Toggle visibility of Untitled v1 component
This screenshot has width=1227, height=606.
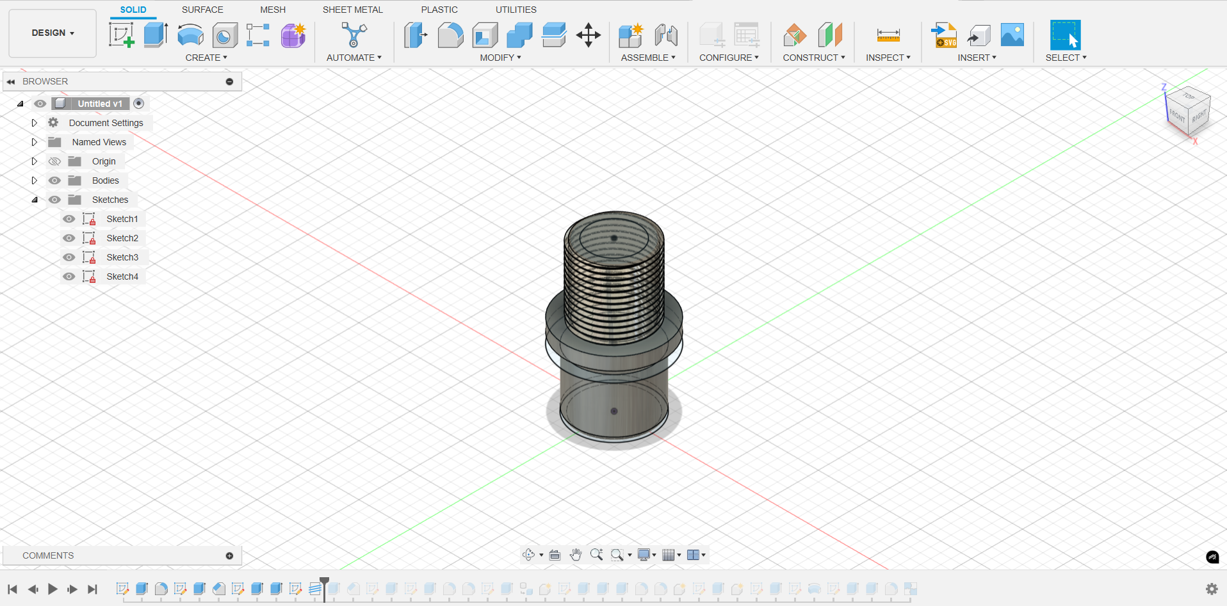[40, 104]
